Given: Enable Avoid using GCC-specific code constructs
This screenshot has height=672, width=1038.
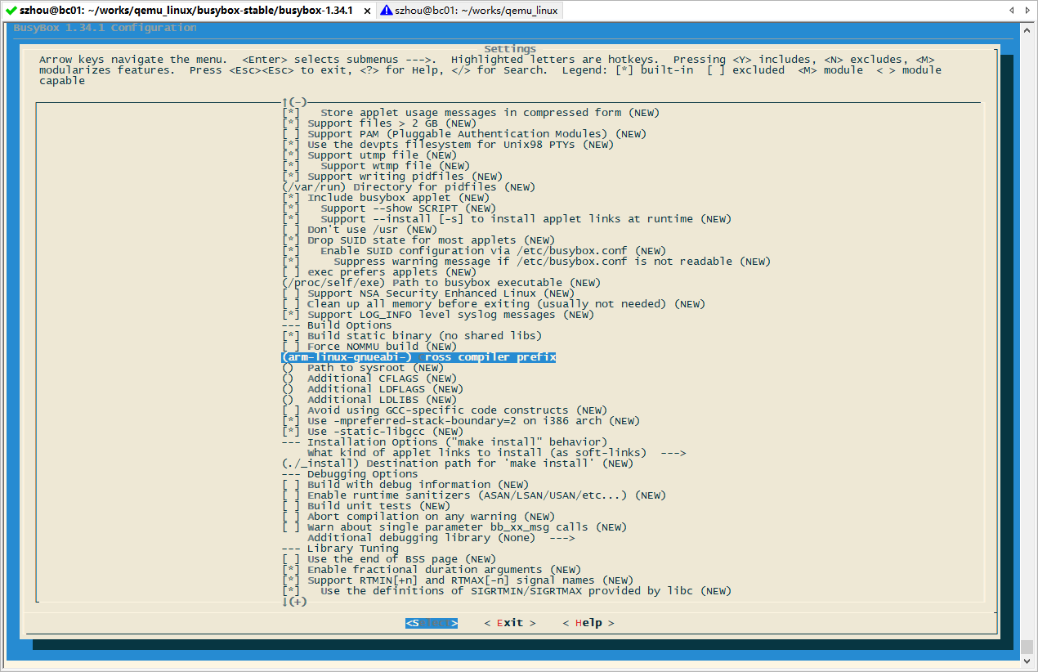Looking at the screenshot, I should click(x=444, y=410).
